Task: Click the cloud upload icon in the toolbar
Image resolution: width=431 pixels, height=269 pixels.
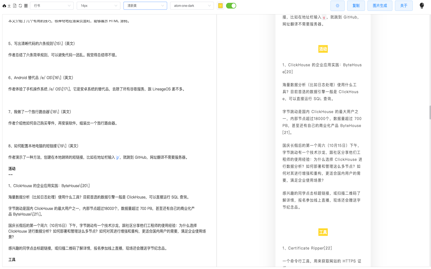Action: pos(4,6)
